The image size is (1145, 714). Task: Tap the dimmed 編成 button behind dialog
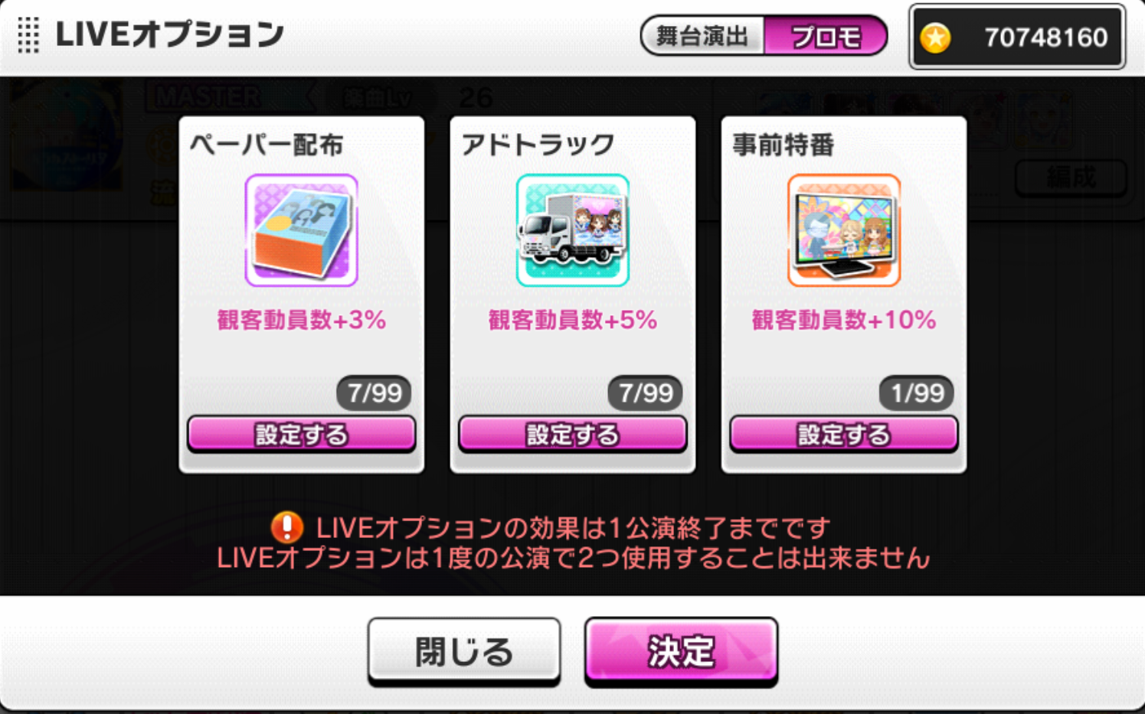(x=1071, y=178)
